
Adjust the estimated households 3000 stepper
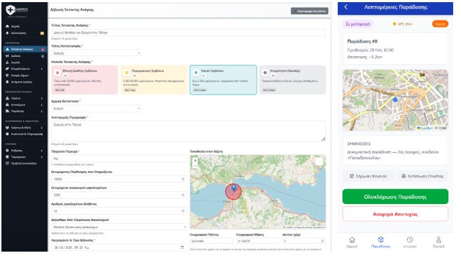coord(183,195)
